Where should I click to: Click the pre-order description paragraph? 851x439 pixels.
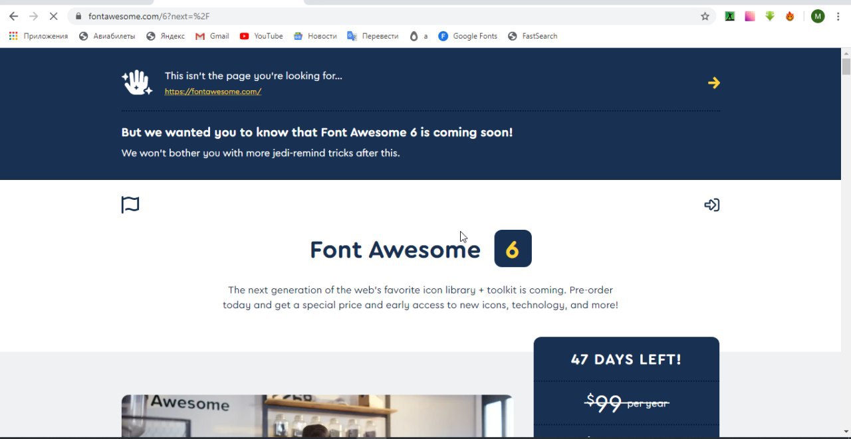pyautogui.click(x=420, y=298)
